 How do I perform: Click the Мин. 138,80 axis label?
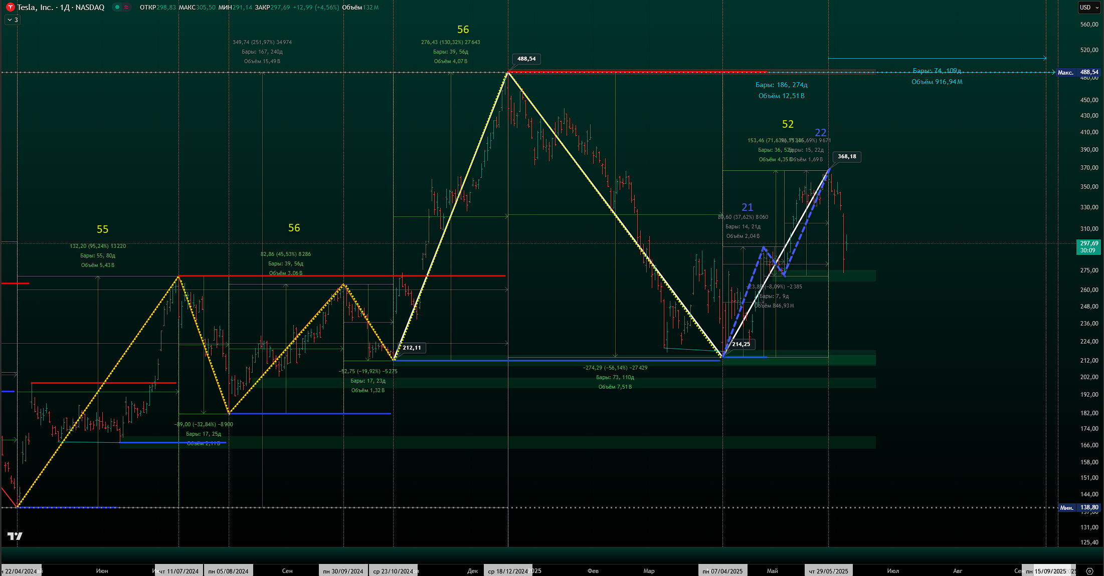pyautogui.click(x=1079, y=508)
